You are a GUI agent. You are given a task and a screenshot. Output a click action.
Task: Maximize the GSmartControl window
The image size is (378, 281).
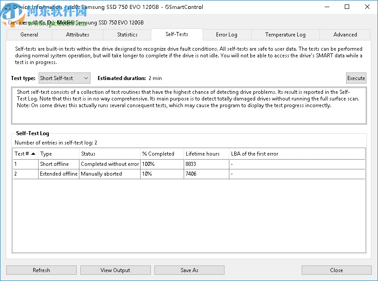[347, 7]
